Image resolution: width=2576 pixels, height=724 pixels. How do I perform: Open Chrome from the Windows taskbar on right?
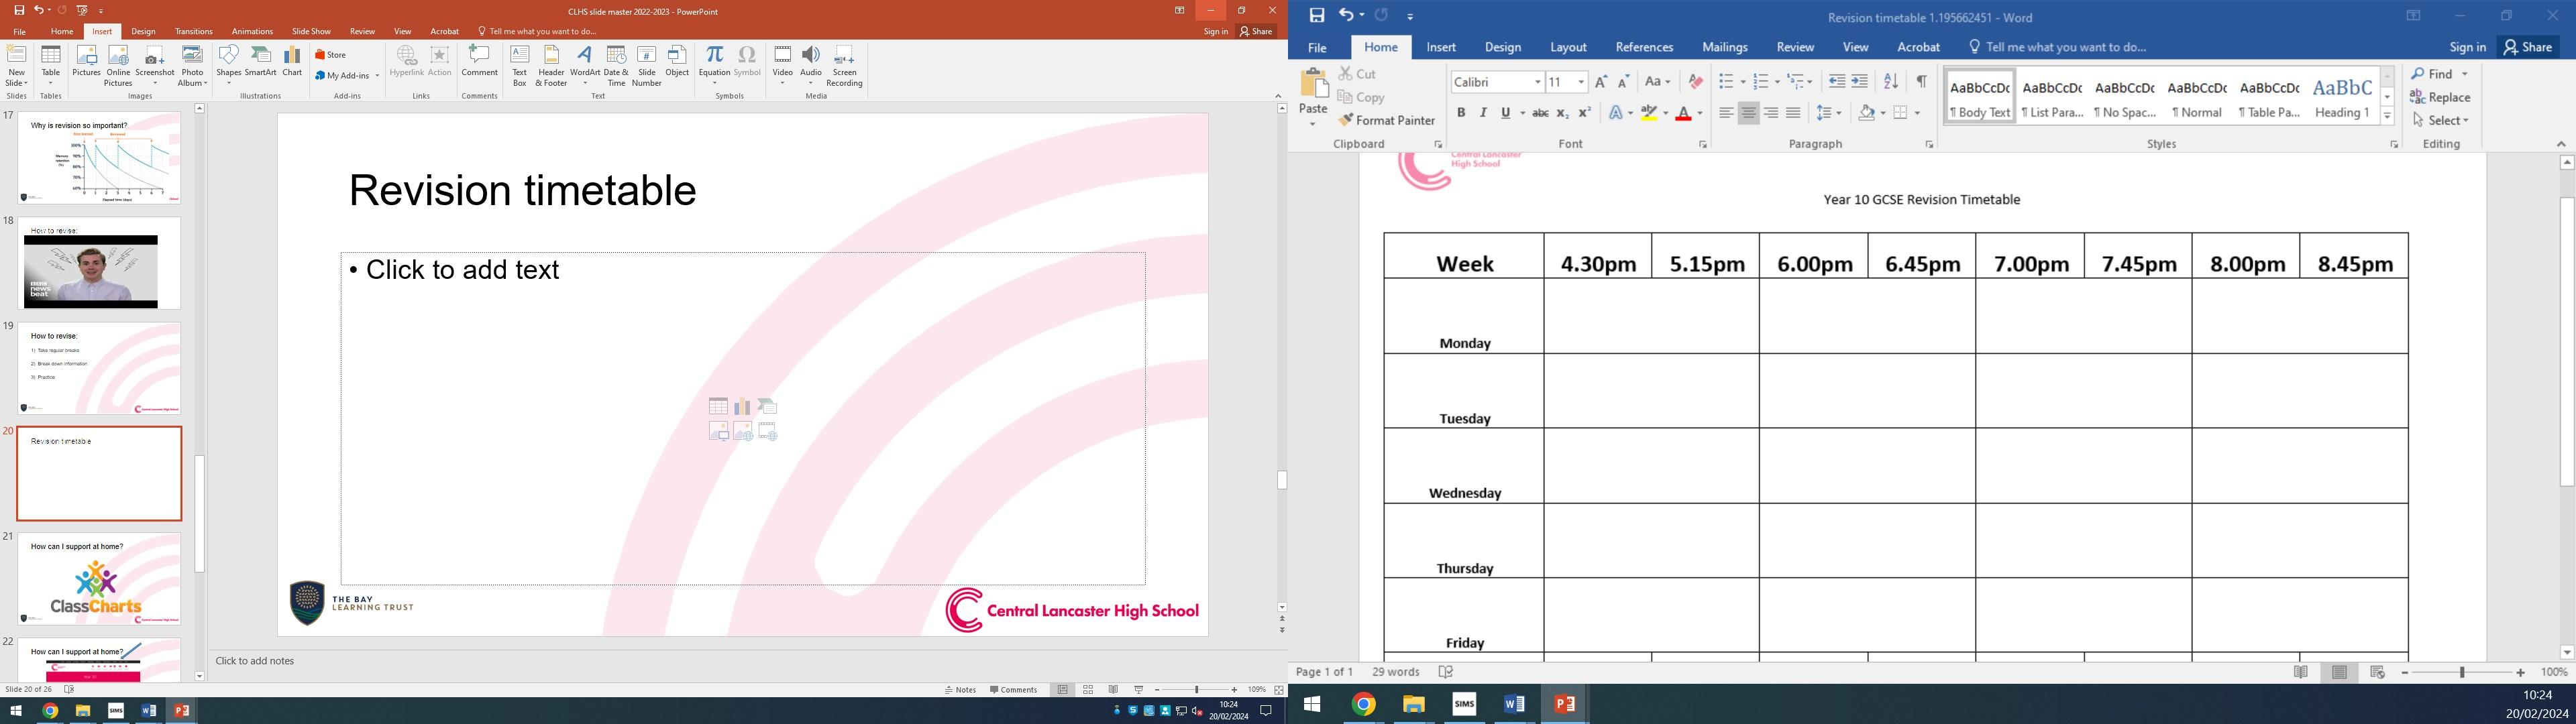(x=1363, y=705)
